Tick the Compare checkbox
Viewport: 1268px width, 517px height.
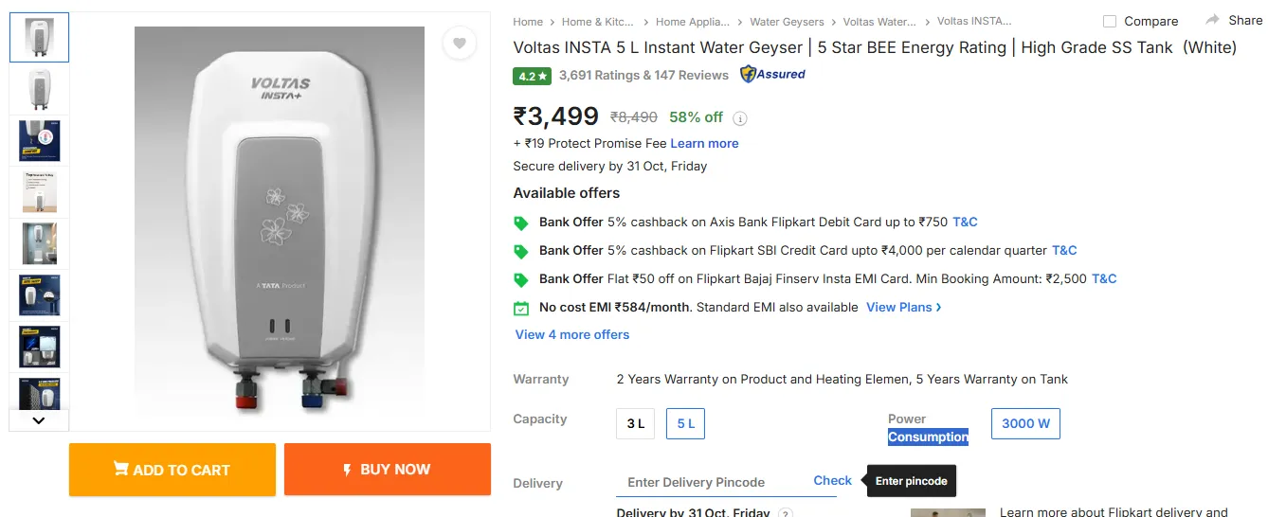[1110, 21]
